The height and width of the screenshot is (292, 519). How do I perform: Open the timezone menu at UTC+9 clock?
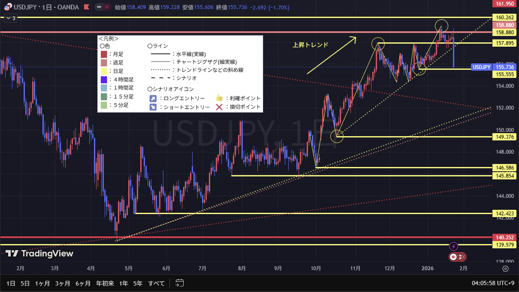tap(493, 283)
